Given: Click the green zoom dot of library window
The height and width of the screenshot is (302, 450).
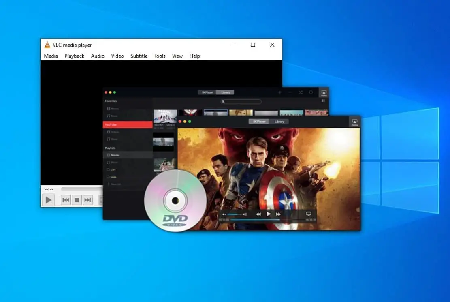Looking at the screenshot, I should click(x=115, y=92).
